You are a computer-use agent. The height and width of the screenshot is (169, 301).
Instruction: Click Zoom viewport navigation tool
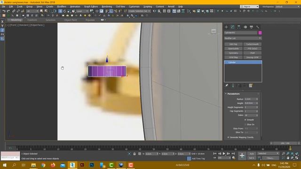pyautogui.click(x=283, y=154)
